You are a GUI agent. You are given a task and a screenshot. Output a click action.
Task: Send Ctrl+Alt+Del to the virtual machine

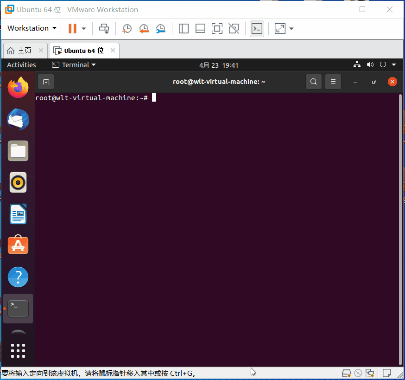pos(104,28)
